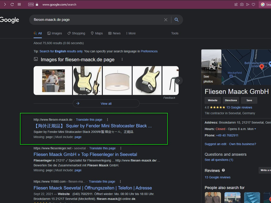The image size is (271, 203).
Task: Switch to the Maps tab
Action: pyautogui.click(x=97, y=33)
